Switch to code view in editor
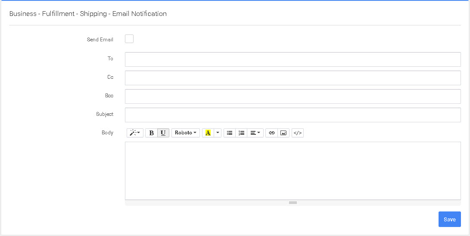The image size is (470, 236). pyautogui.click(x=297, y=133)
